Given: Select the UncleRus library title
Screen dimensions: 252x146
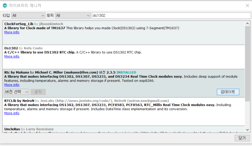Looking at the screenshot, I should (12, 129).
